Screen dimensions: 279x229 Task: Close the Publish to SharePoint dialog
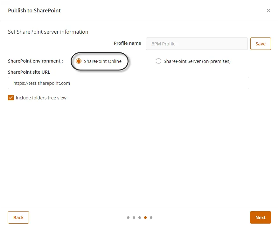click(268, 10)
